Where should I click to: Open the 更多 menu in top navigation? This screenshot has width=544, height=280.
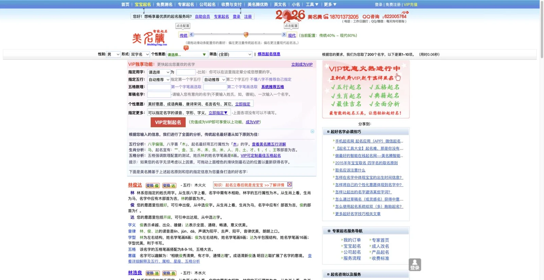[330, 4]
